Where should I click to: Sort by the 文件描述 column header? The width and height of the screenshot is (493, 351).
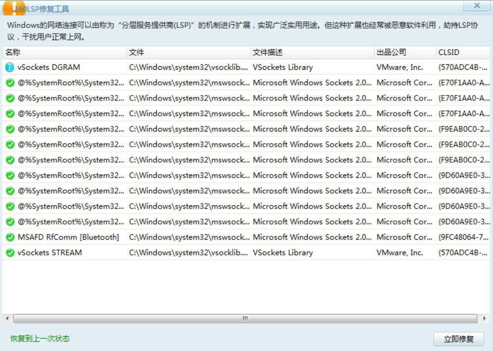coord(312,52)
